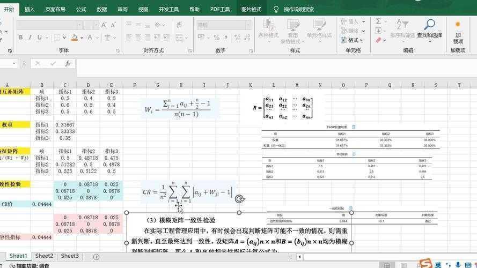Open font color dropdown arrow
This screenshot has height=268, width=477.
coord(97,38)
